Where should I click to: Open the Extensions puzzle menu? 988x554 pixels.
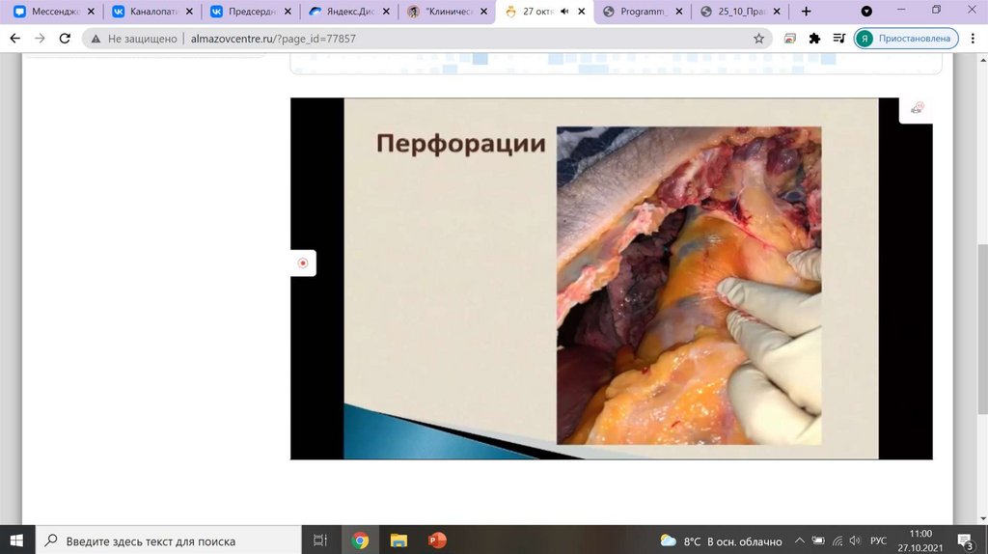814,39
